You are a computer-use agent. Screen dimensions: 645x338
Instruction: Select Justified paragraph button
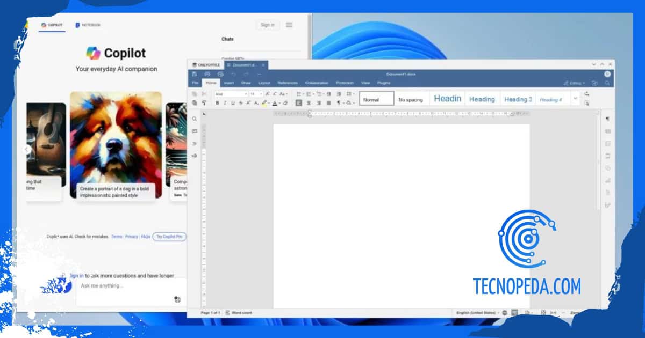(328, 103)
